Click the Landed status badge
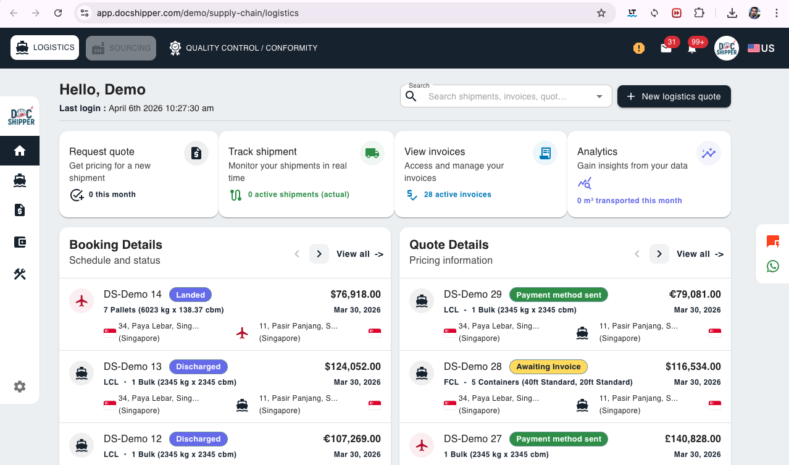 pyautogui.click(x=191, y=295)
